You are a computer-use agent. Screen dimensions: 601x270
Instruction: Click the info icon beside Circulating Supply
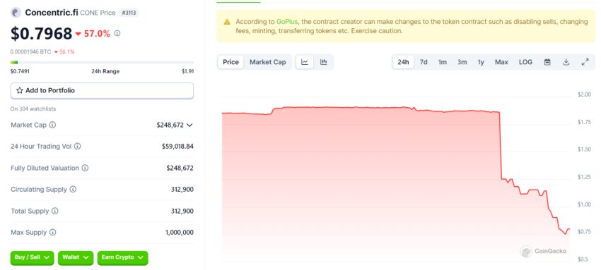coord(73,190)
